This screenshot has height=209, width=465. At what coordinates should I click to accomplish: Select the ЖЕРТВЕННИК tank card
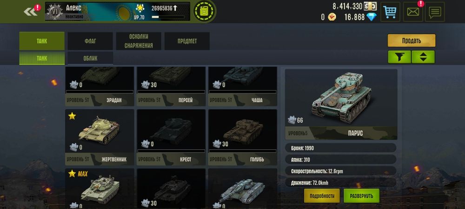pos(100,137)
